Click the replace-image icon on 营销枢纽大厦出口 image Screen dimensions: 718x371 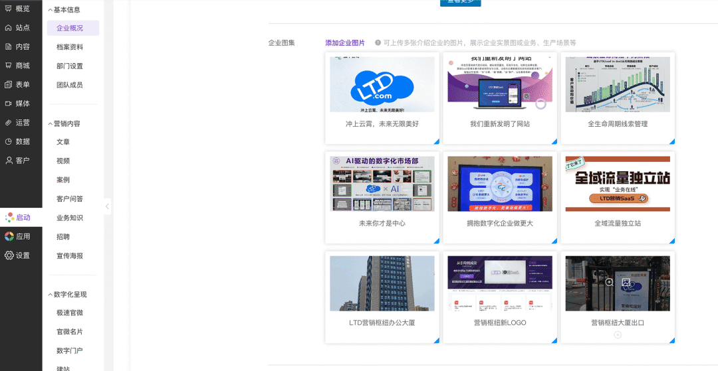(x=626, y=282)
